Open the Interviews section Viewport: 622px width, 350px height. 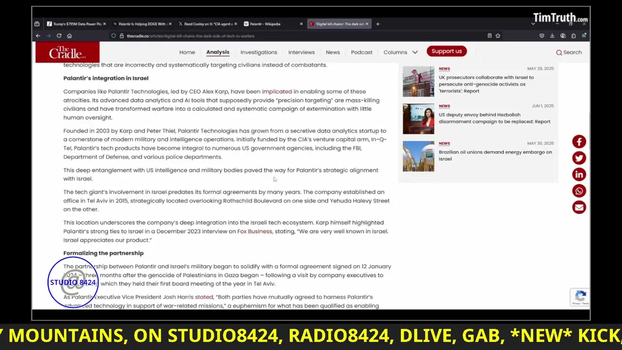click(x=301, y=52)
